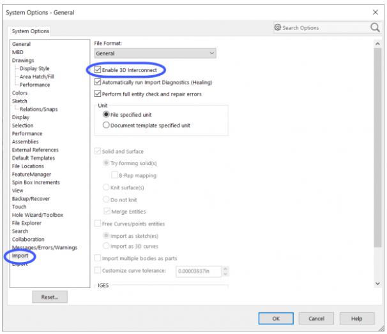Screen dimensions: 387x334
Task: Enable Customize curve tolerance checkbox
Action: pos(98,270)
